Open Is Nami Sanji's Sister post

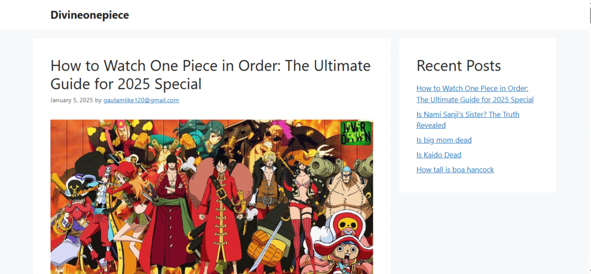(x=468, y=120)
